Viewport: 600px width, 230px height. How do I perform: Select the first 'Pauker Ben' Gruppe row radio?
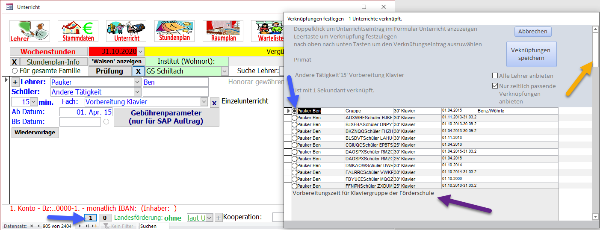(x=295, y=111)
